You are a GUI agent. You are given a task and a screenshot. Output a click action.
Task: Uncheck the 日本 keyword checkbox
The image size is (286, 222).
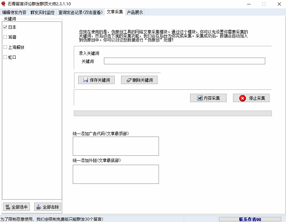tap(5, 27)
